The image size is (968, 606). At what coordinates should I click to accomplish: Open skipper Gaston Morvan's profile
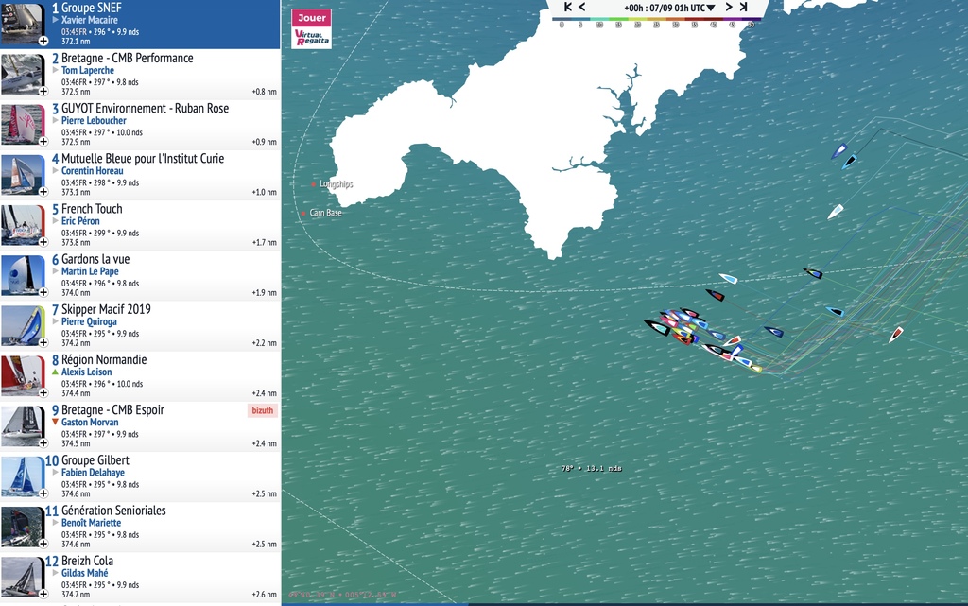90,422
